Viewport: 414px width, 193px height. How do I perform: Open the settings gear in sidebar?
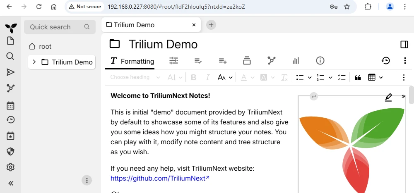coord(10,167)
